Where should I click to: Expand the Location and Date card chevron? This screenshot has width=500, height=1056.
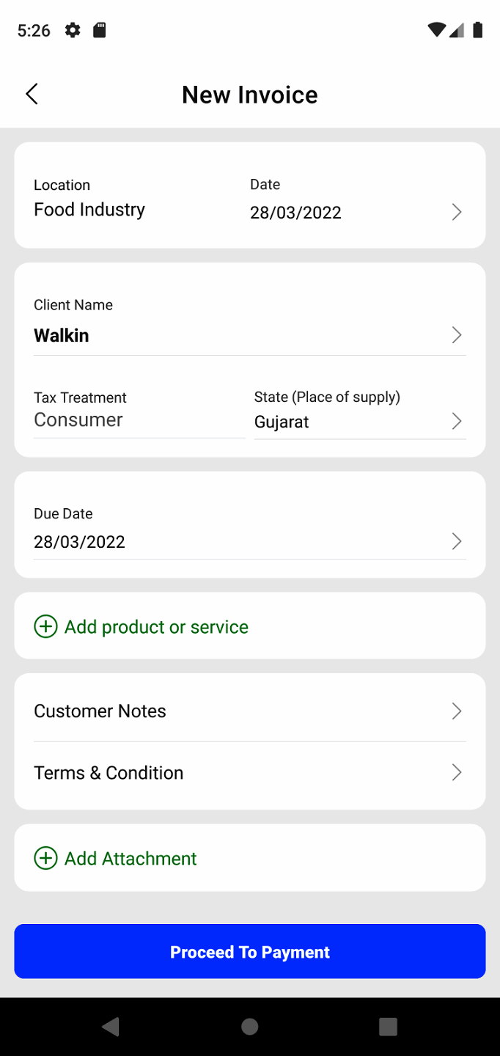456,212
